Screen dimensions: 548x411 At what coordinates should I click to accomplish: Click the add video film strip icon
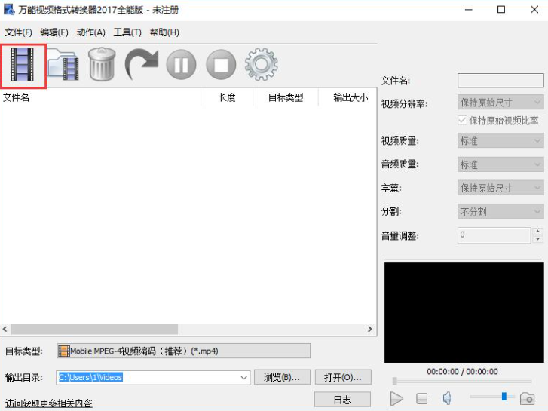click(x=23, y=65)
